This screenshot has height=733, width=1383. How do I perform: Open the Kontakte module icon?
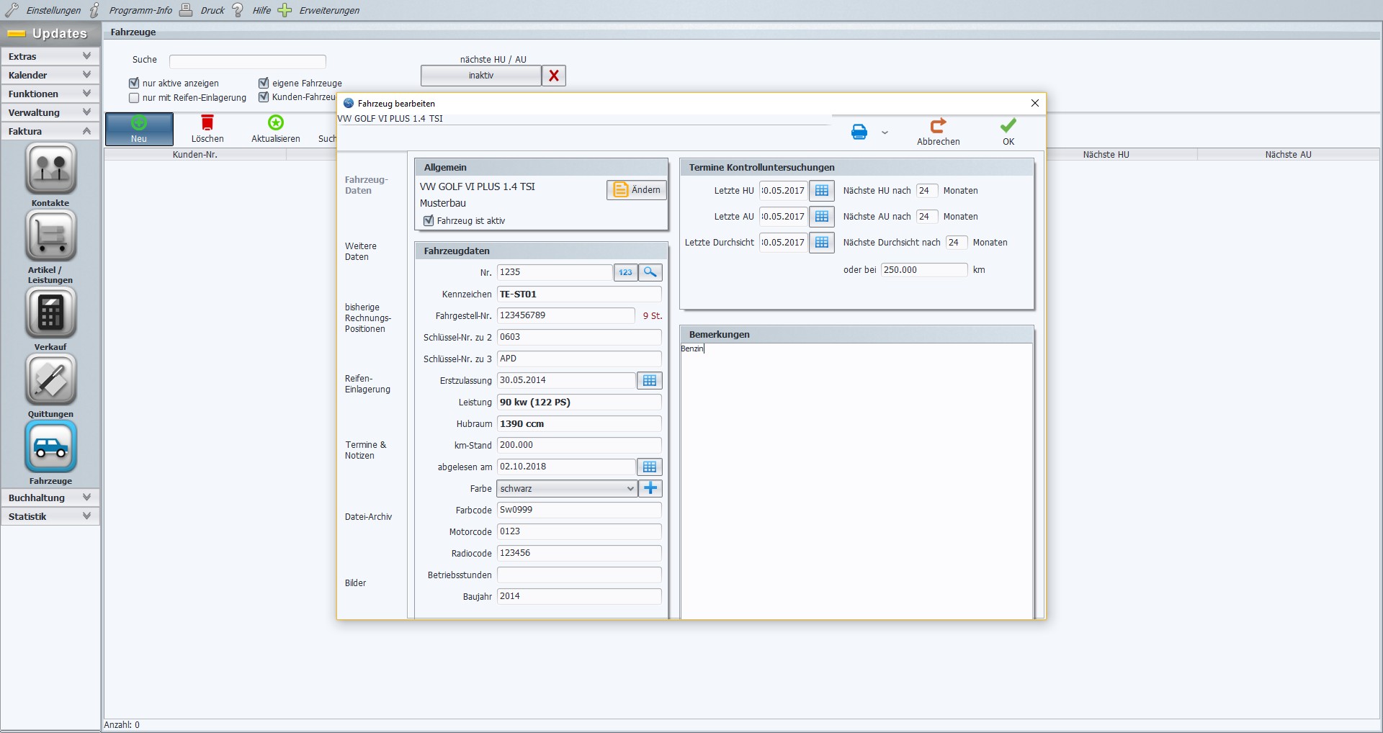point(50,168)
